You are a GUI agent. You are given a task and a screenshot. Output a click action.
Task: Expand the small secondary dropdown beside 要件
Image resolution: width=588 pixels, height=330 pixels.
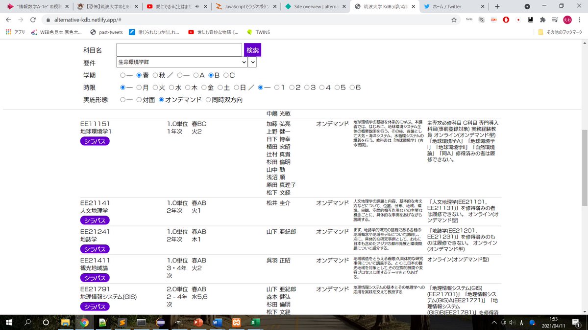coord(252,63)
